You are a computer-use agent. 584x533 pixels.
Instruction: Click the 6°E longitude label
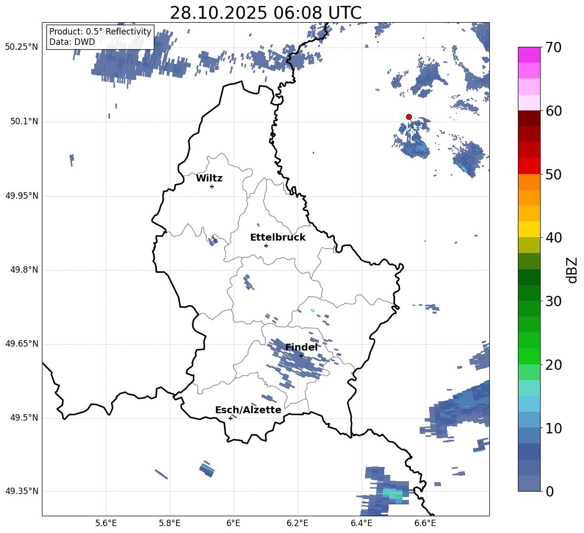tap(233, 523)
